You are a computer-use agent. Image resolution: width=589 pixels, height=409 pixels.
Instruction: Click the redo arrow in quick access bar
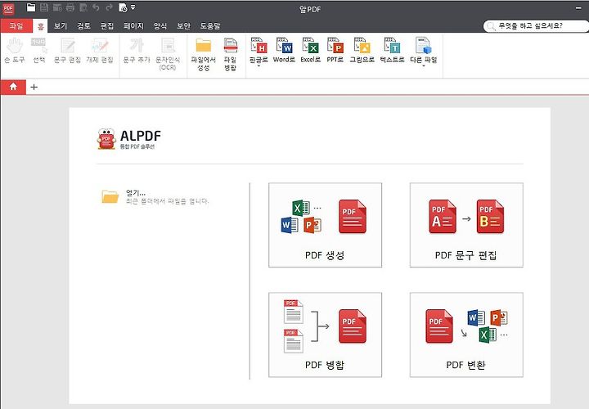click(109, 7)
